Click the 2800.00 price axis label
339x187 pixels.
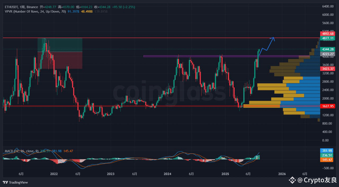pos(328,82)
